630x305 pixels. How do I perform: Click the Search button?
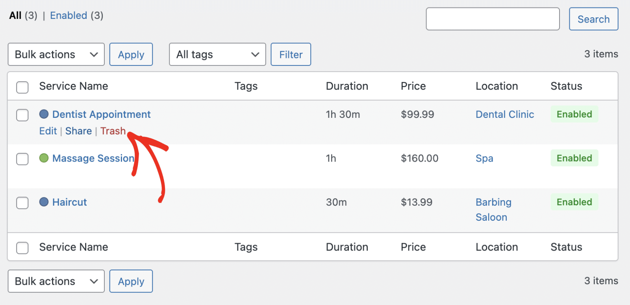pyautogui.click(x=593, y=19)
